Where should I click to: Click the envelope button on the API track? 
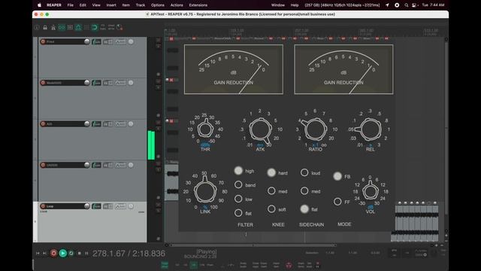120,123
